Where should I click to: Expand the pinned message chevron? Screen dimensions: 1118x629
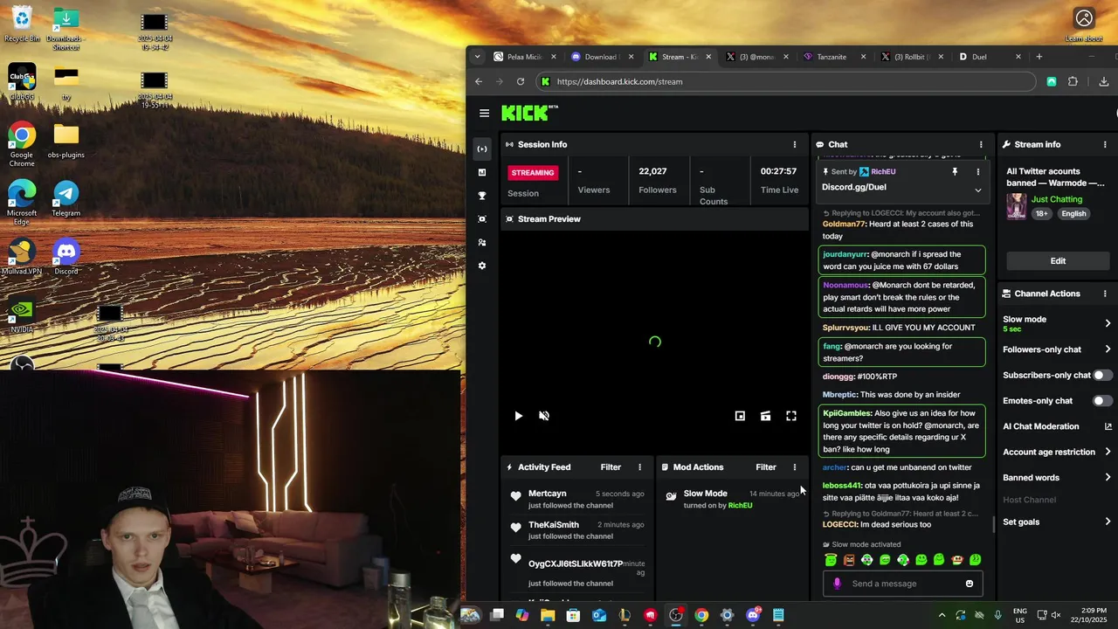click(978, 190)
